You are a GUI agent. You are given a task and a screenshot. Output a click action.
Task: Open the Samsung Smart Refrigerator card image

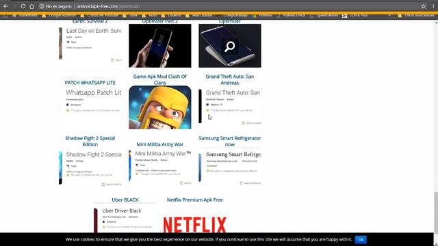[x=230, y=168]
